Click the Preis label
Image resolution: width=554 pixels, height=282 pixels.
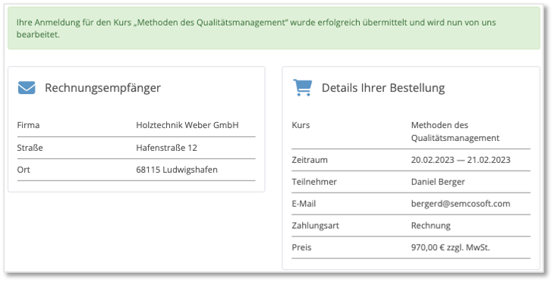301,247
